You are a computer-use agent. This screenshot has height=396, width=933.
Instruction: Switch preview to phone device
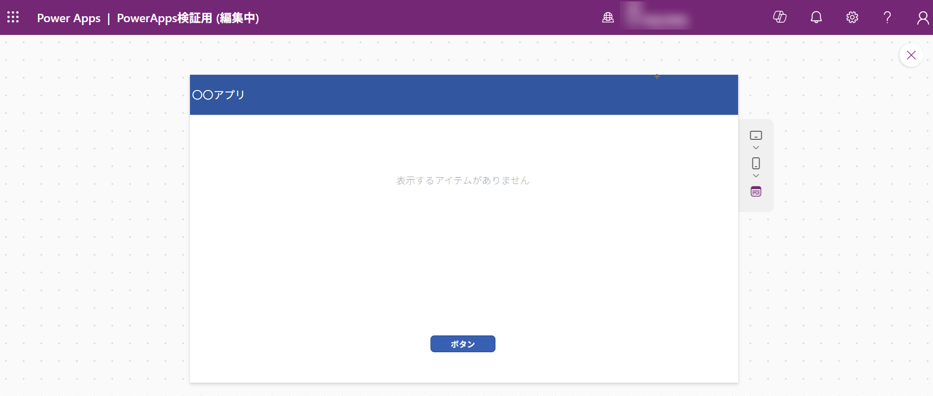(756, 163)
